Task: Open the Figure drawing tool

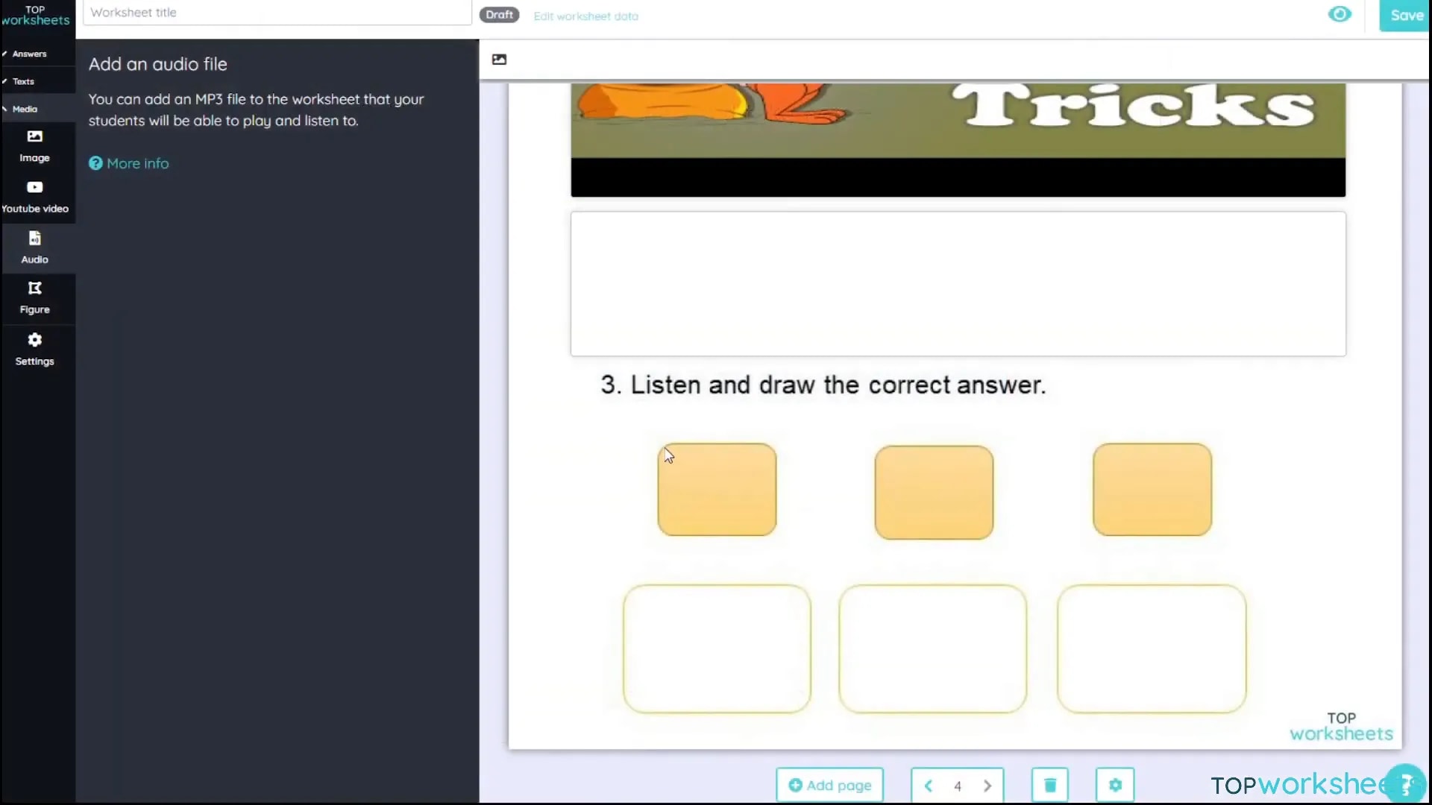Action: [34, 297]
